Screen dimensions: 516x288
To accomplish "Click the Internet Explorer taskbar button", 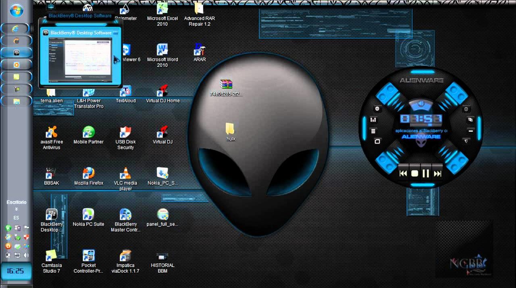I will click(16, 29).
